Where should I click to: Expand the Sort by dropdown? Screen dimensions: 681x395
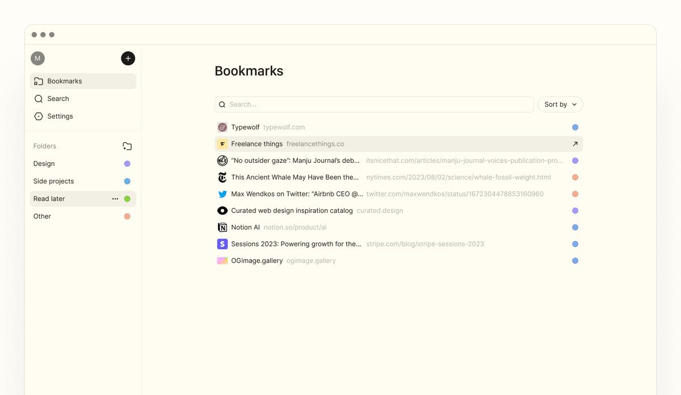click(x=560, y=104)
